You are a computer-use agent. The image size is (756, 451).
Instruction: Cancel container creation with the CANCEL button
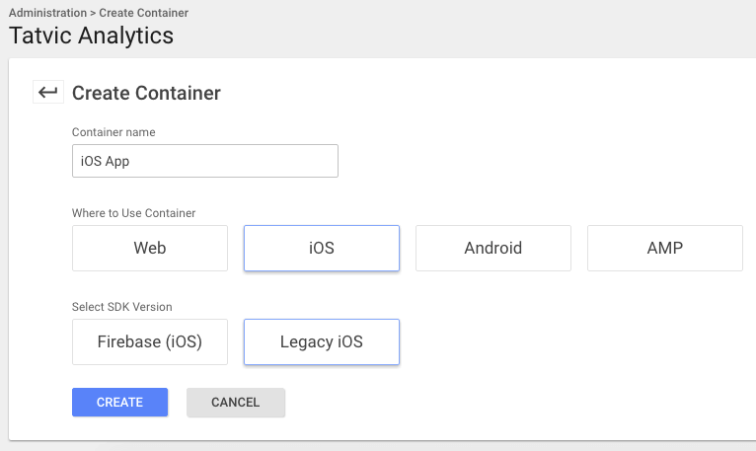[236, 402]
